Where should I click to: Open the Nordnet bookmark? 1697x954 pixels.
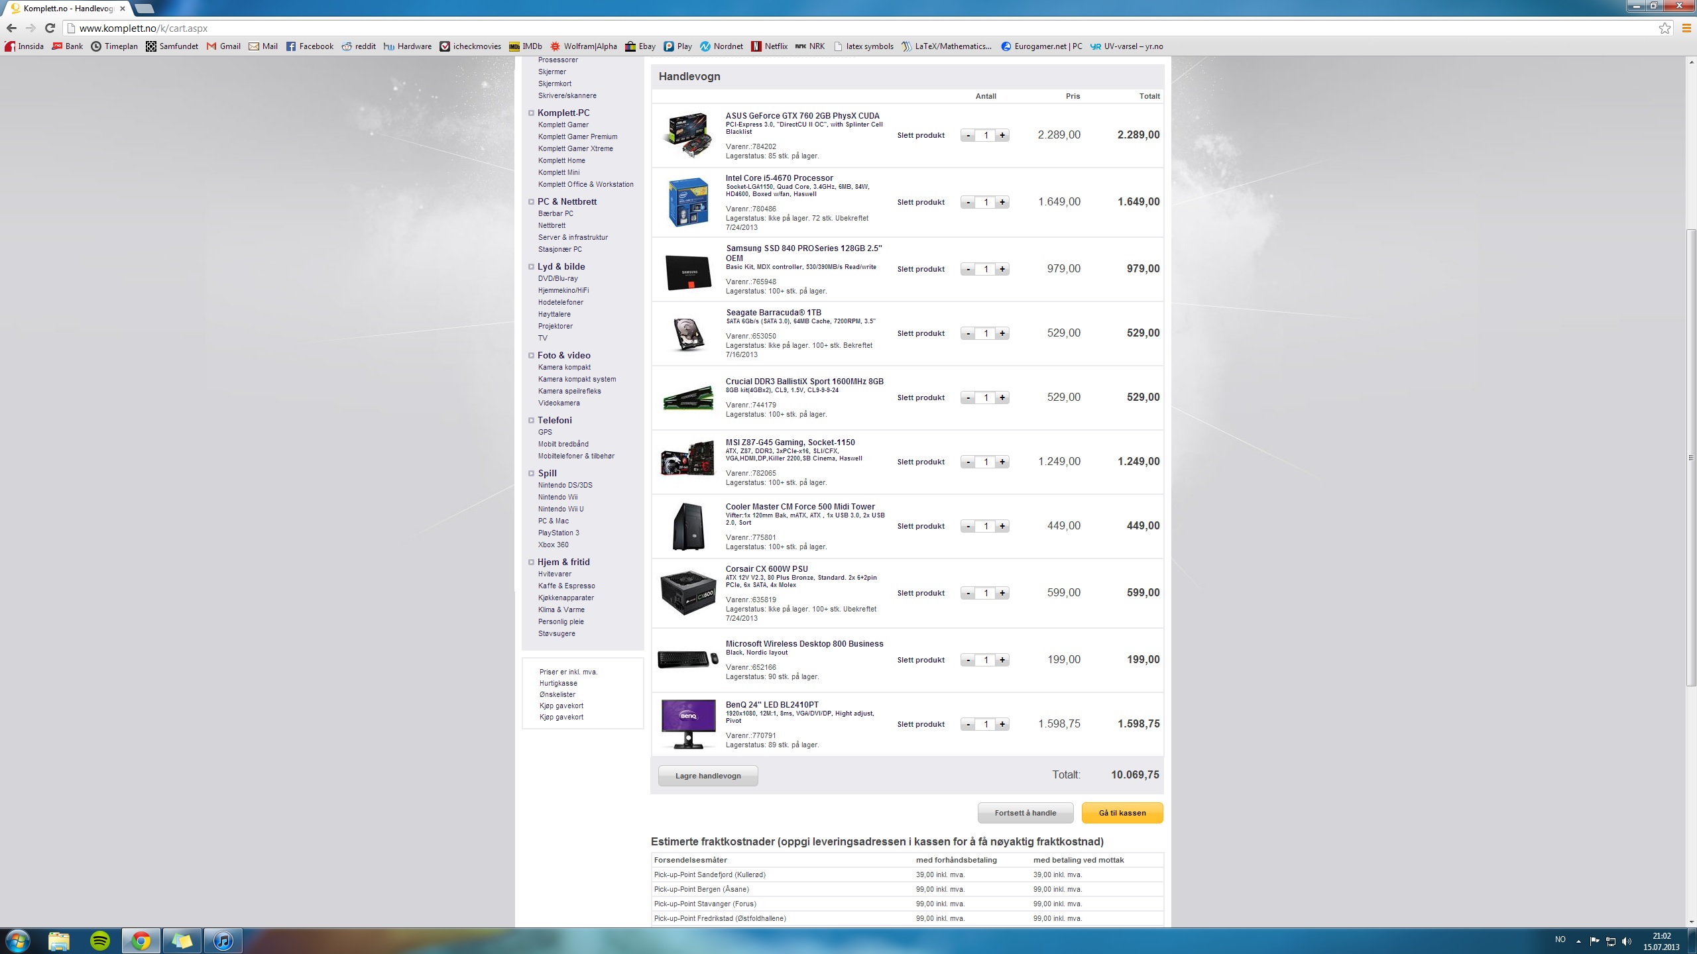click(722, 46)
